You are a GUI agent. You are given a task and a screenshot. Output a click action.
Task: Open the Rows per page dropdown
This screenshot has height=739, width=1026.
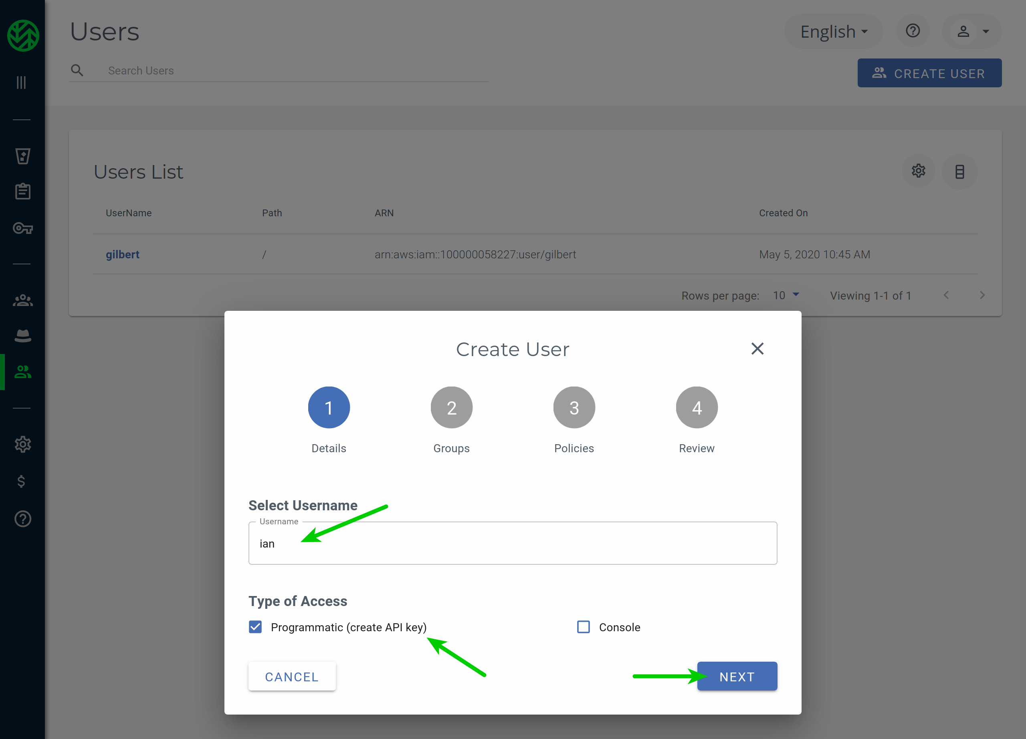pos(786,295)
